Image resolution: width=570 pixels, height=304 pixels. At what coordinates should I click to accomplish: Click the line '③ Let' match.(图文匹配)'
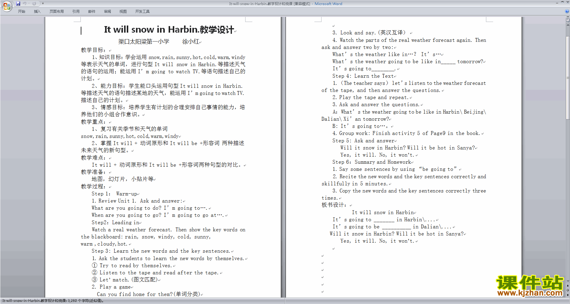[x=125, y=280]
